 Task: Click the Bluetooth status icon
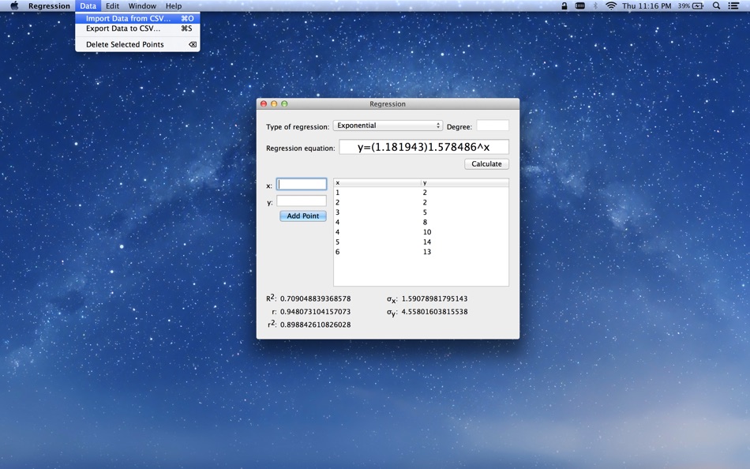(x=595, y=6)
